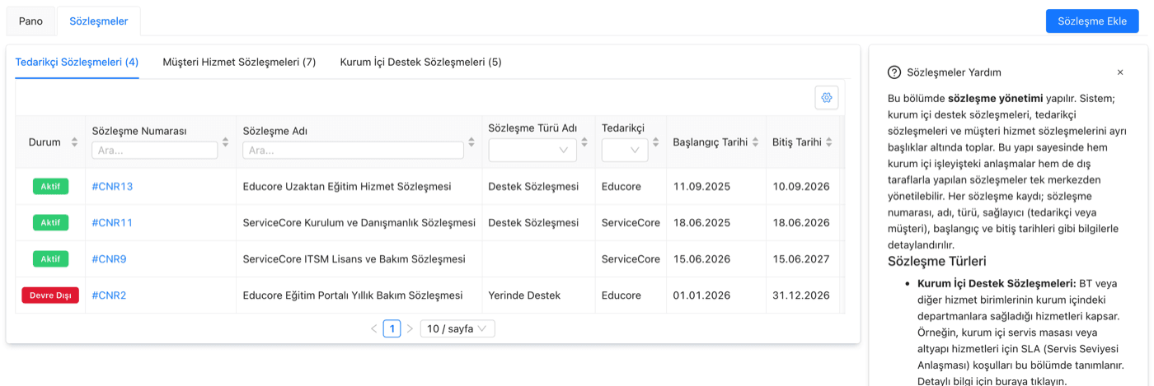Click the Durum column header label

pos(45,142)
